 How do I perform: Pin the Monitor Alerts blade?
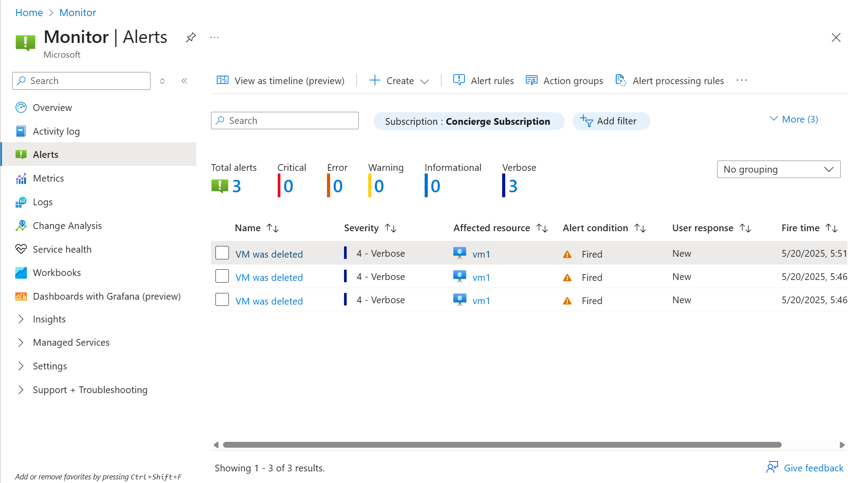[191, 37]
